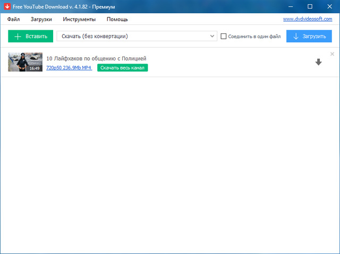Viewport: 340px width, 254px height.
Task: Open the 720p50 236,9Mb MP4 quality selector
Action: [x=69, y=68]
